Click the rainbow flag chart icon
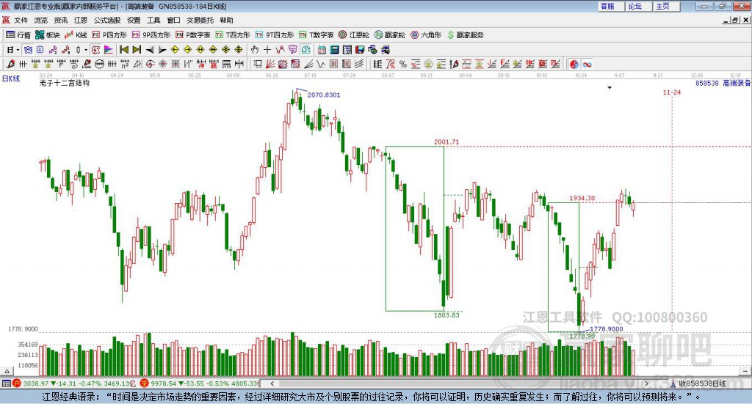Viewport: 752px width, 404px height. [109, 50]
